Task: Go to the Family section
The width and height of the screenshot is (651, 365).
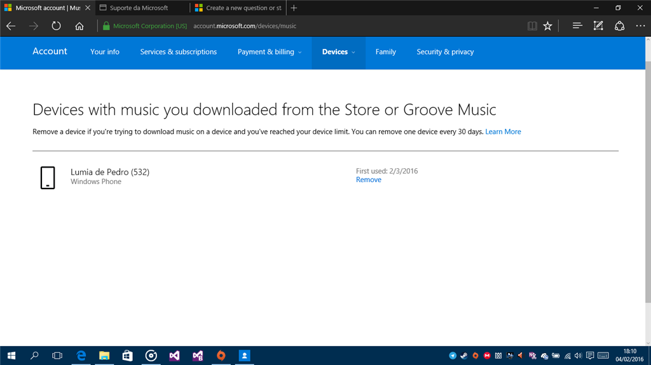Action: (386, 52)
